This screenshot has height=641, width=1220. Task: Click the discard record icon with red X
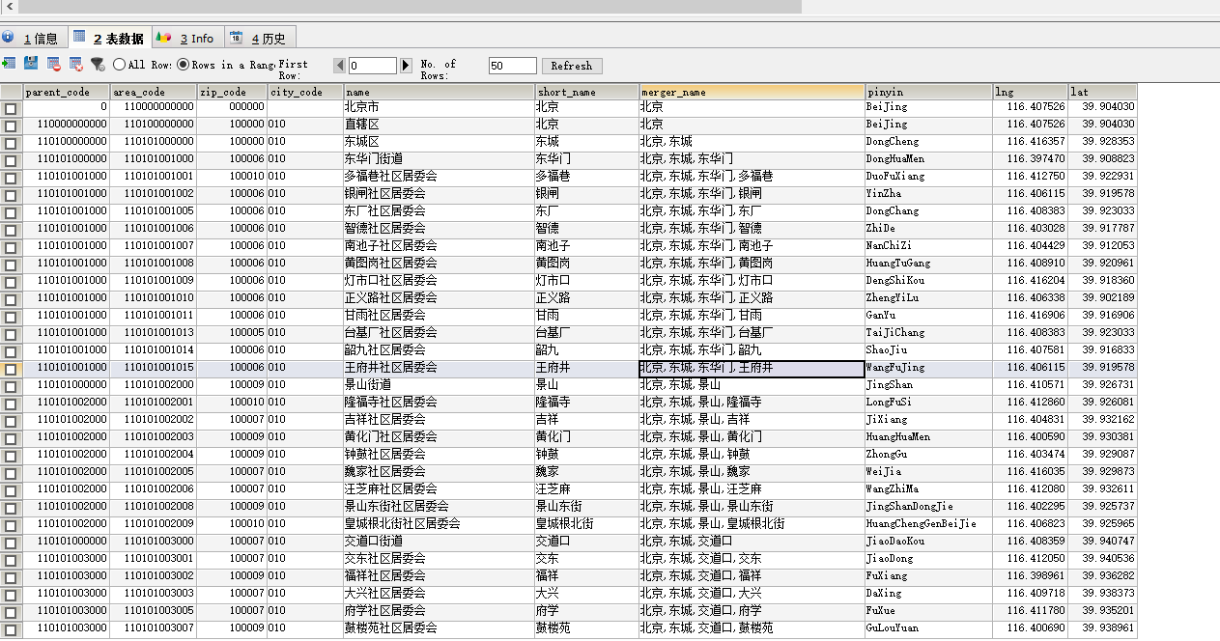(x=77, y=65)
